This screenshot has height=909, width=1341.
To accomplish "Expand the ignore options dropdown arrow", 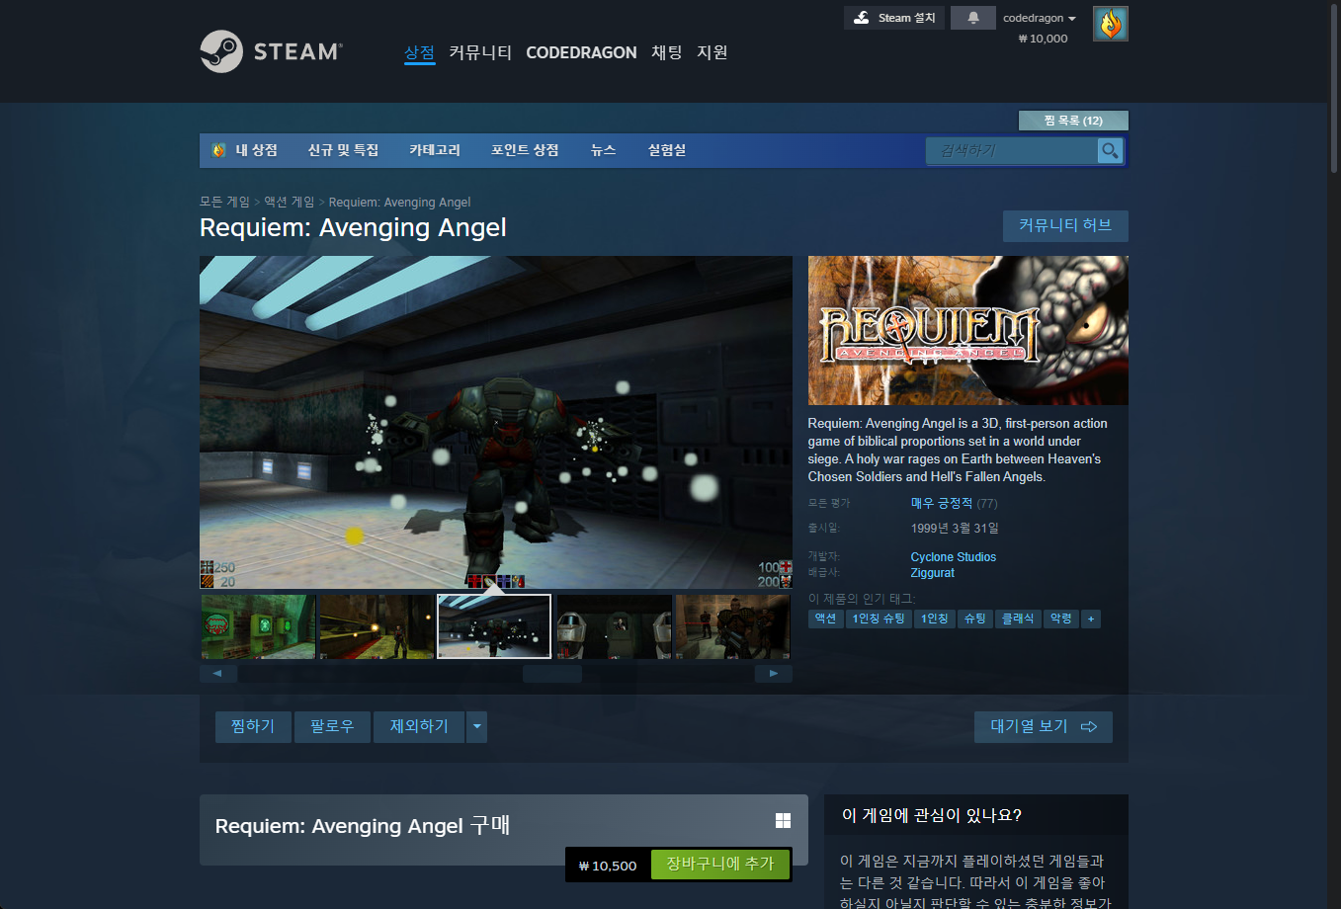I will (x=477, y=726).
